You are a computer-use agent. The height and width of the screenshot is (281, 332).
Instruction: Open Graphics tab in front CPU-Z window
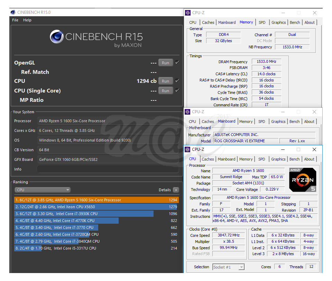point(278,159)
